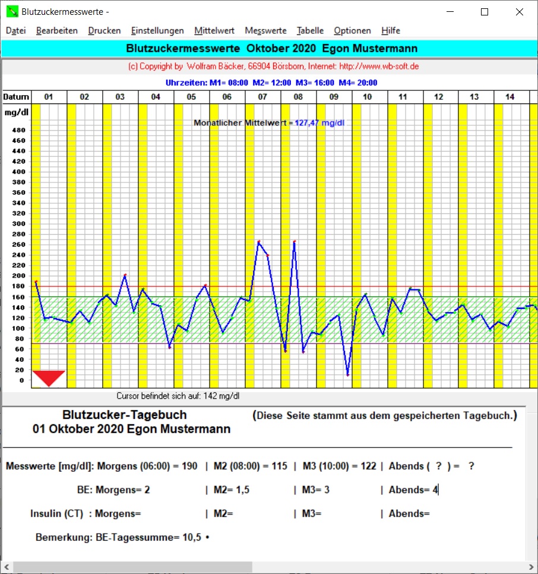Click the Abends BE value field
Viewport: 538px width, 574px height.
pos(435,490)
